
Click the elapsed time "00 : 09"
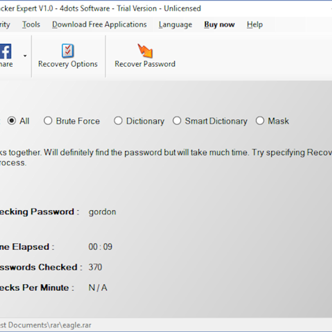coord(100,247)
